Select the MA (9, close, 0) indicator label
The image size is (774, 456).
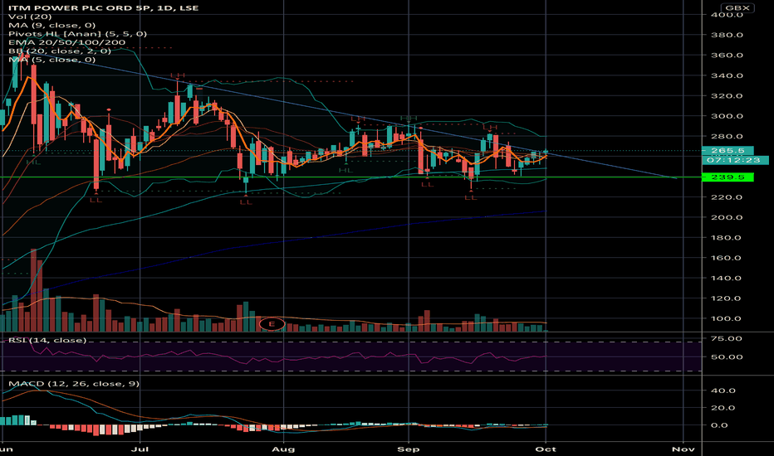pos(51,25)
